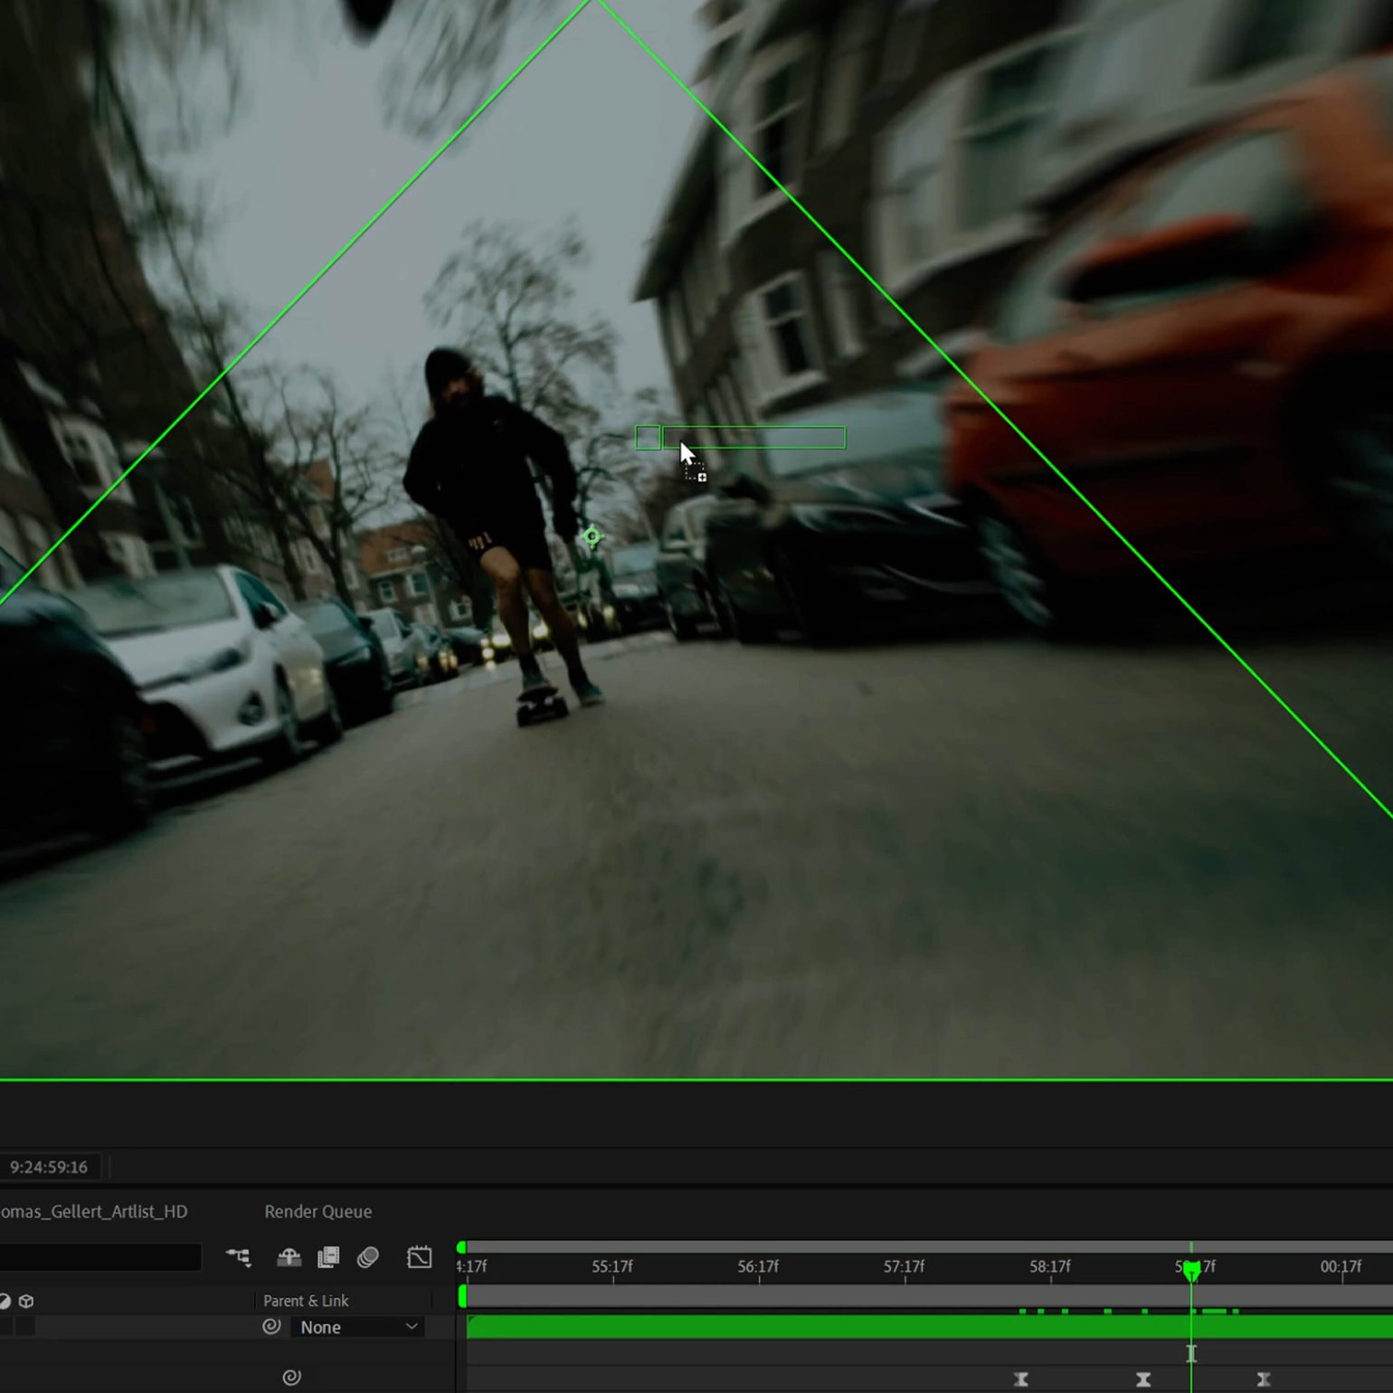
Task: Enable Frame Blending for the composition
Action: [x=329, y=1257]
